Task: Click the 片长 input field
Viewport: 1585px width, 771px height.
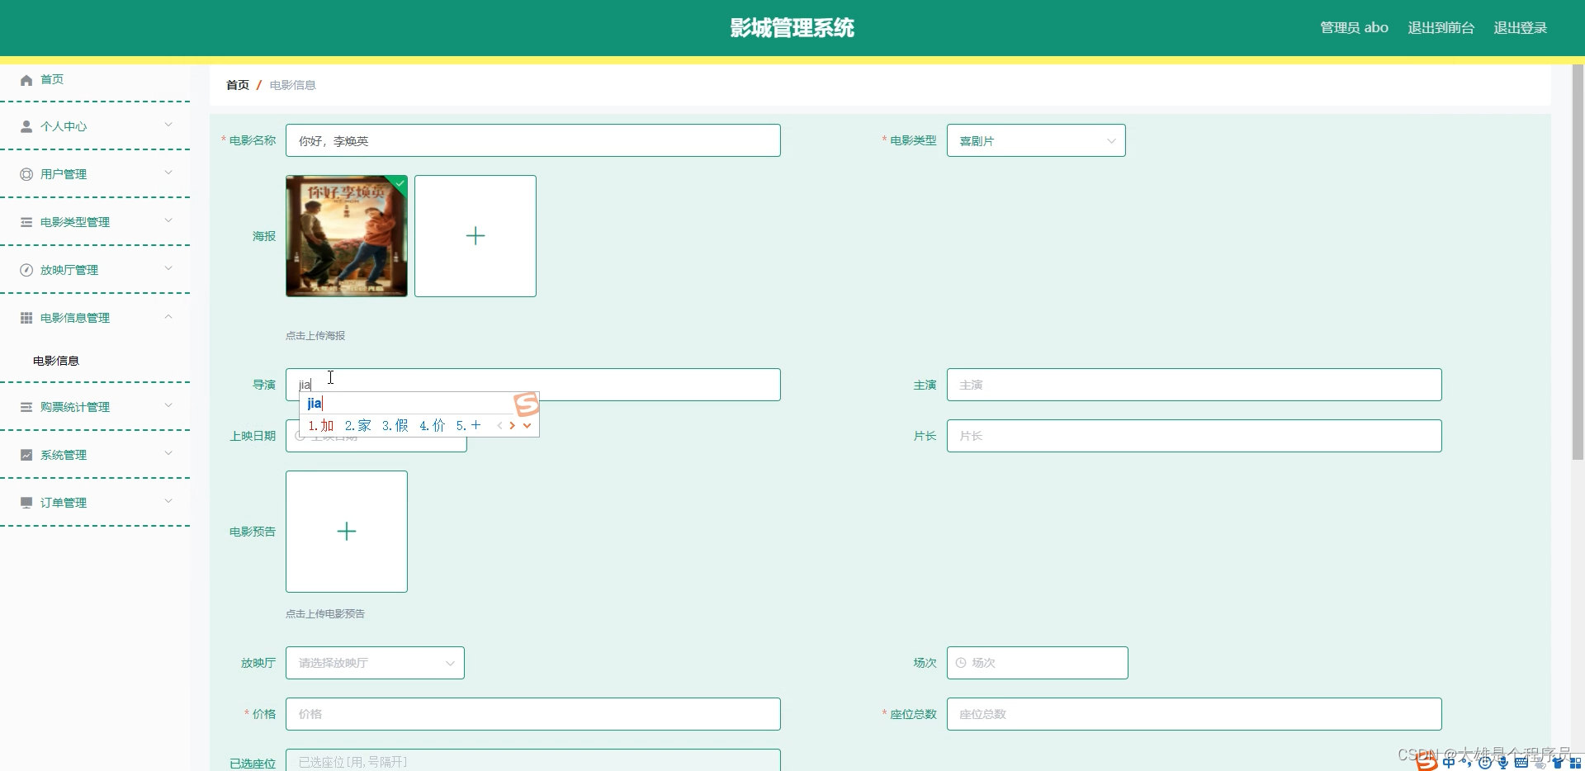Action: 1195,436
